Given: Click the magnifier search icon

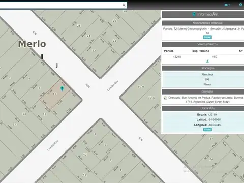Looking at the screenshot, I should (x=124, y=5).
